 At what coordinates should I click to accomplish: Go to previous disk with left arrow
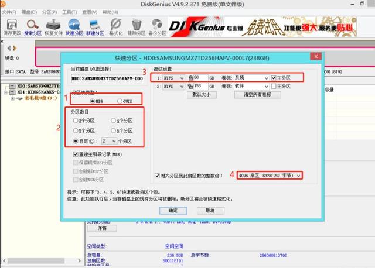click(x=9, y=48)
